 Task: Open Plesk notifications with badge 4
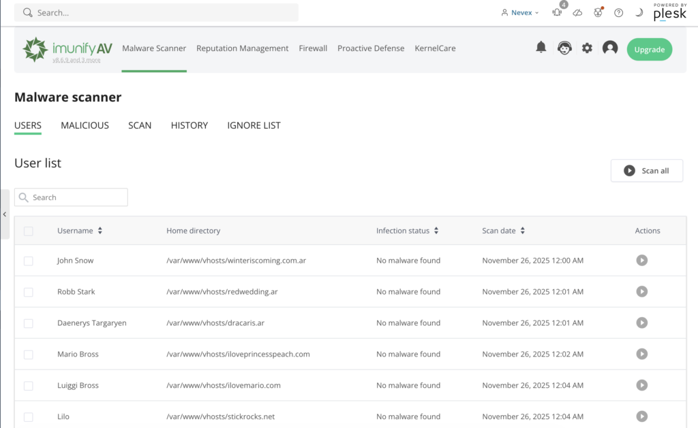pos(557,12)
